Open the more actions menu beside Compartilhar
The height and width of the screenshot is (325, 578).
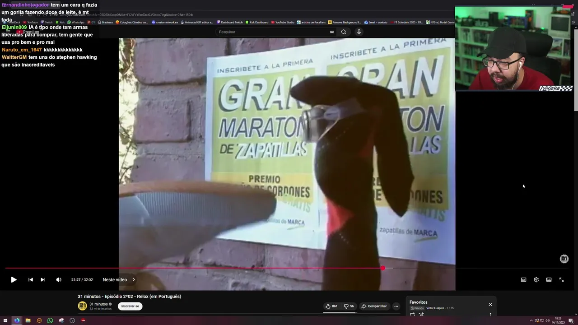pyautogui.click(x=396, y=306)
